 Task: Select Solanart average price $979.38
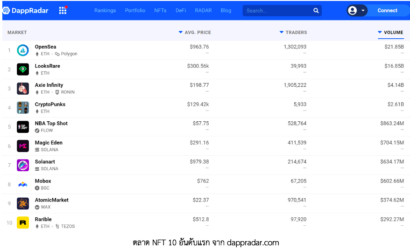(x=199, y=162)
